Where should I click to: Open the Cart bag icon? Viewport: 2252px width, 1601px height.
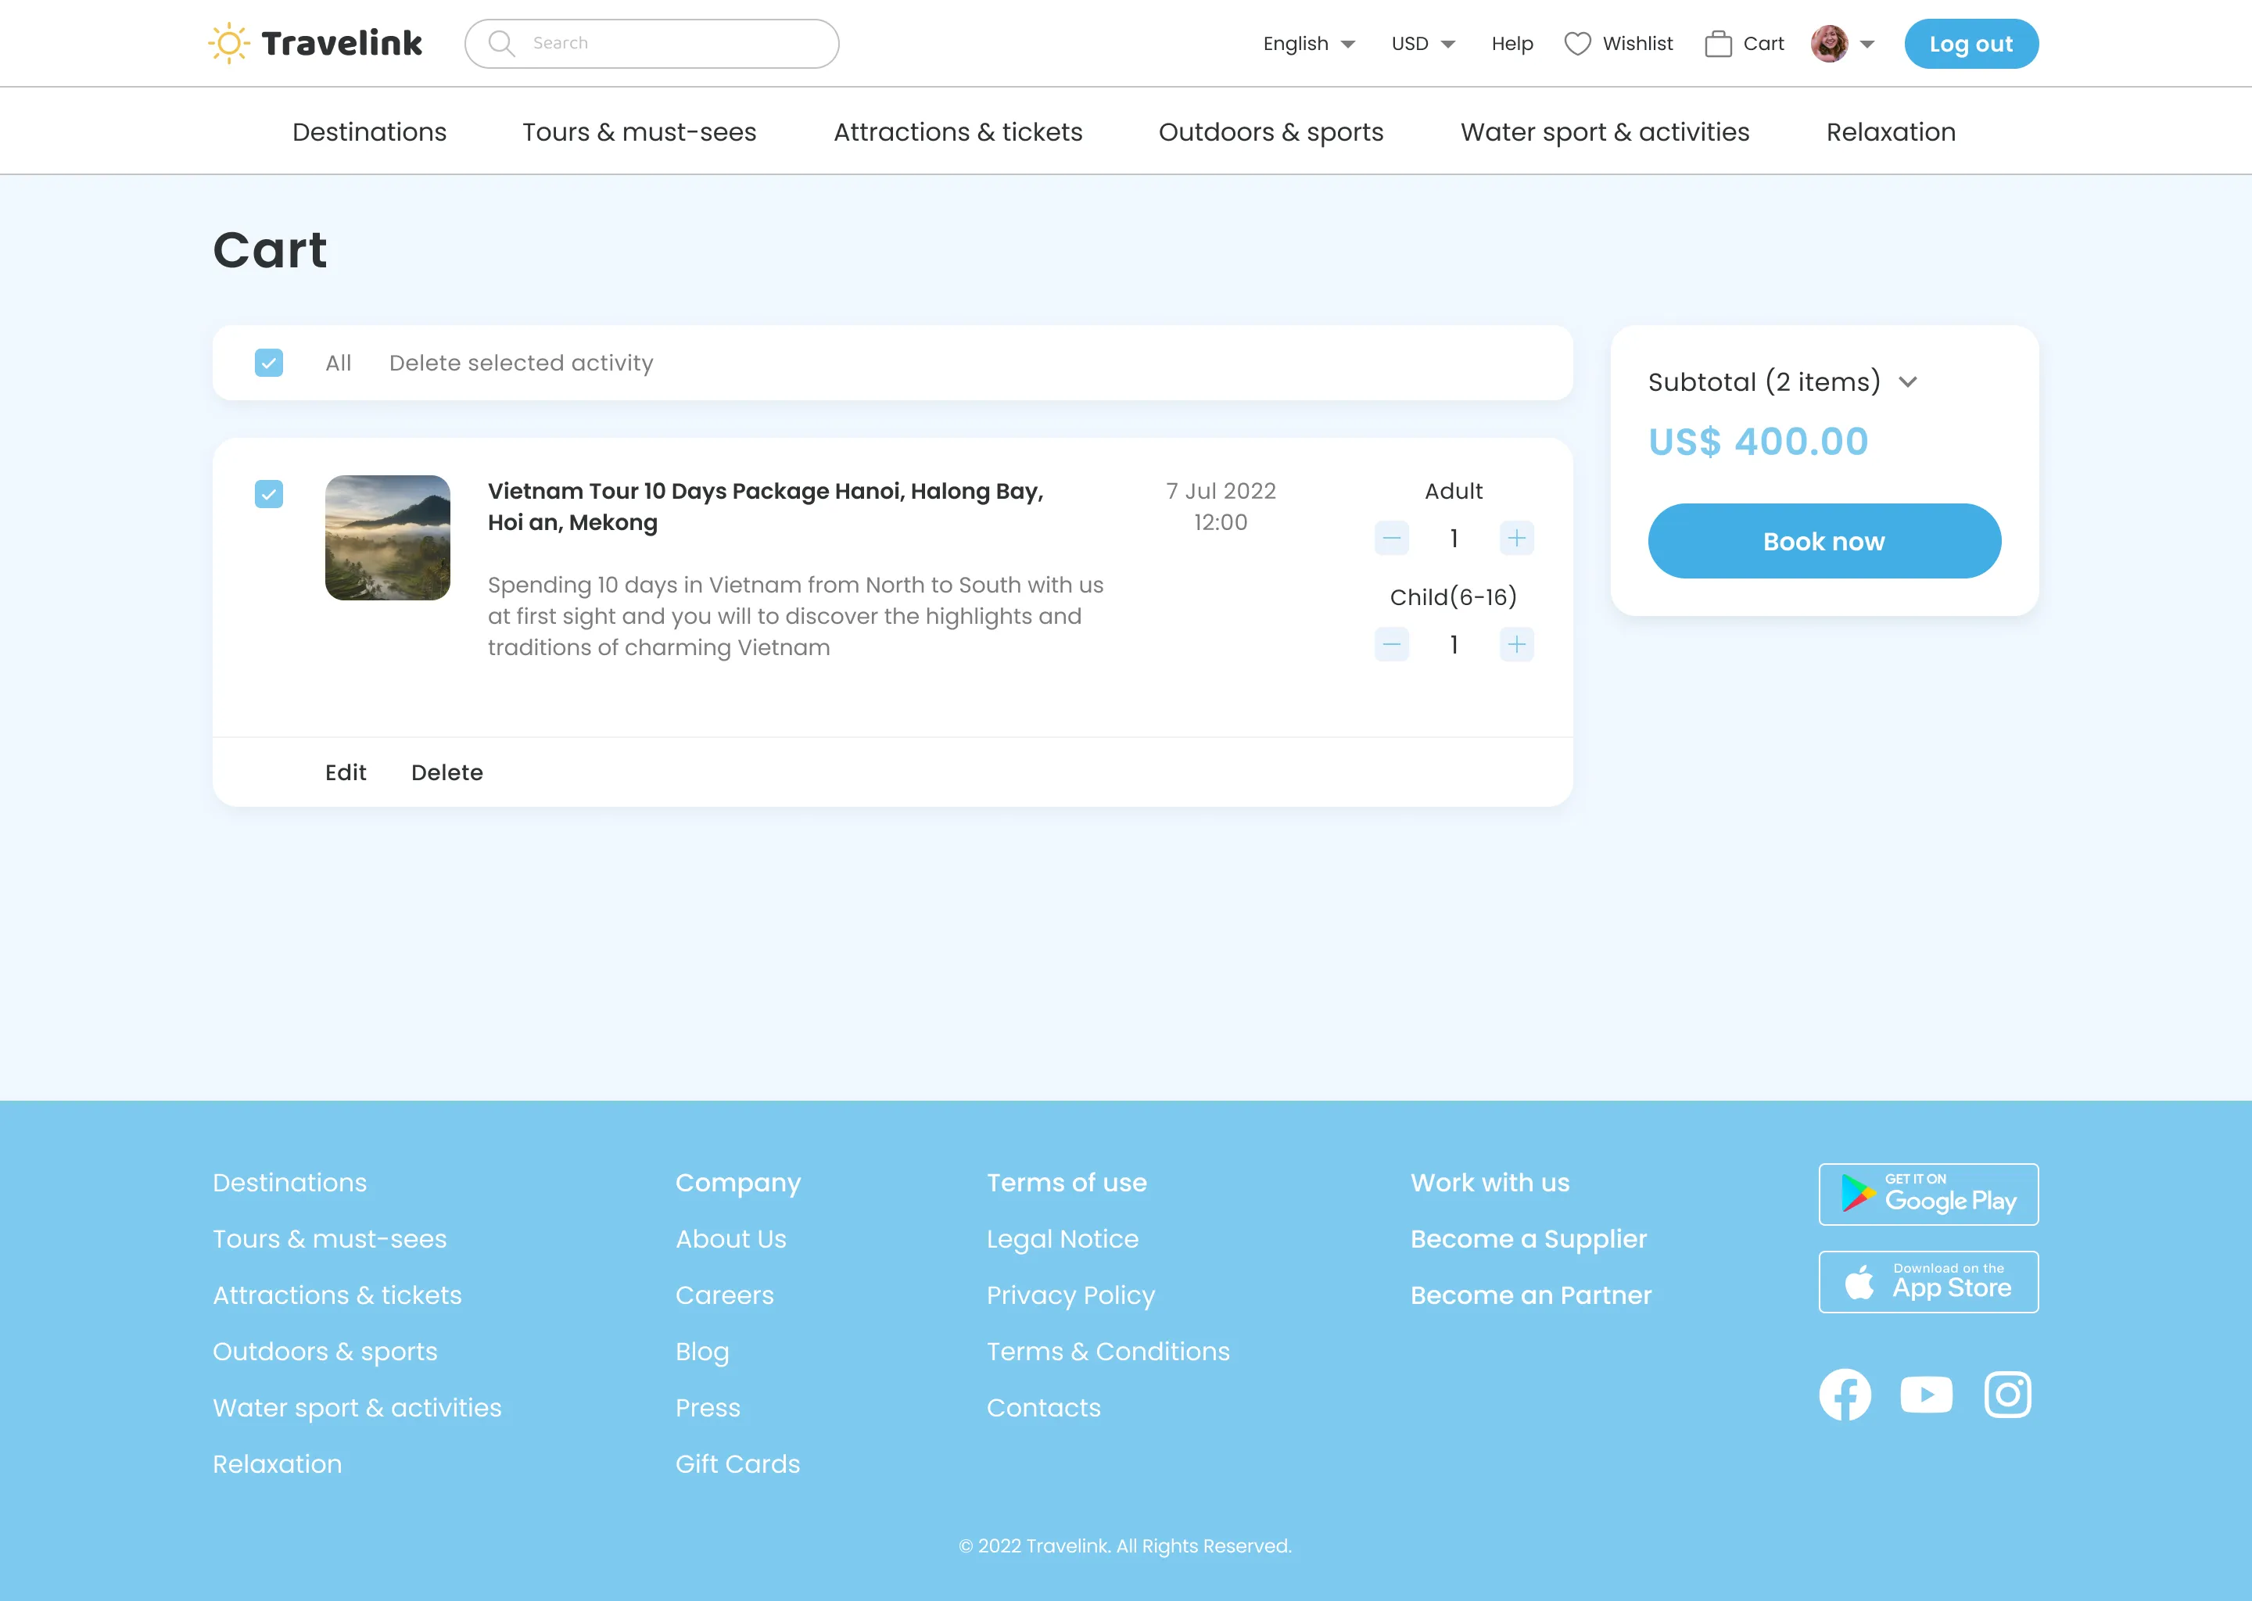click(1719, 42)
